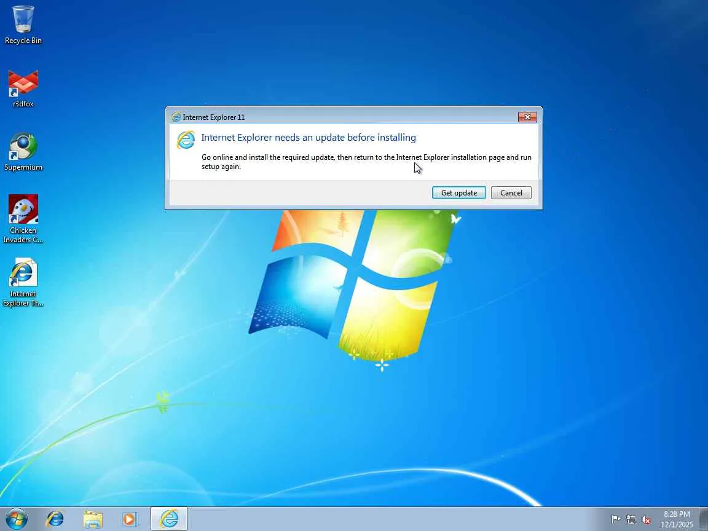Select the Internet Explorer Tr... desktop shortcut
The width and height of the screenshot is (708, 531).
click(23, 283)
